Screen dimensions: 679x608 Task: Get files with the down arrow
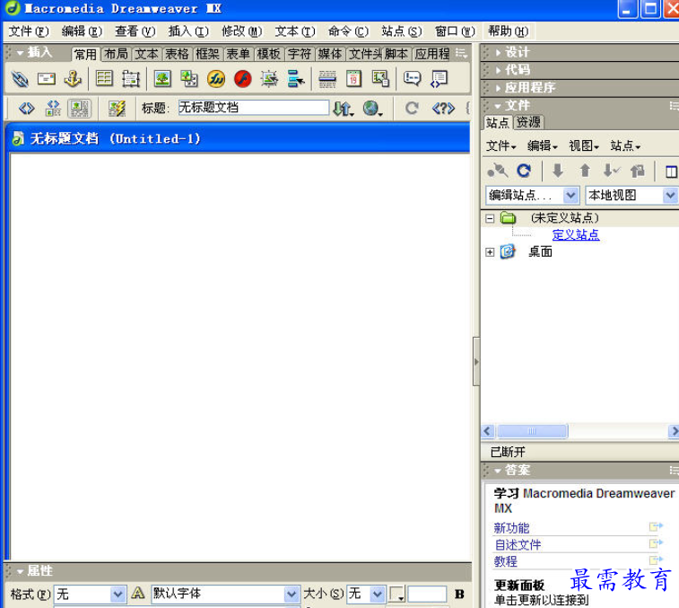click(558, 171)
